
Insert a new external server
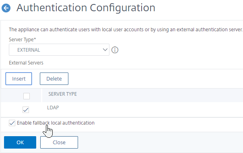pyautogui.click(x=19, y=79)
